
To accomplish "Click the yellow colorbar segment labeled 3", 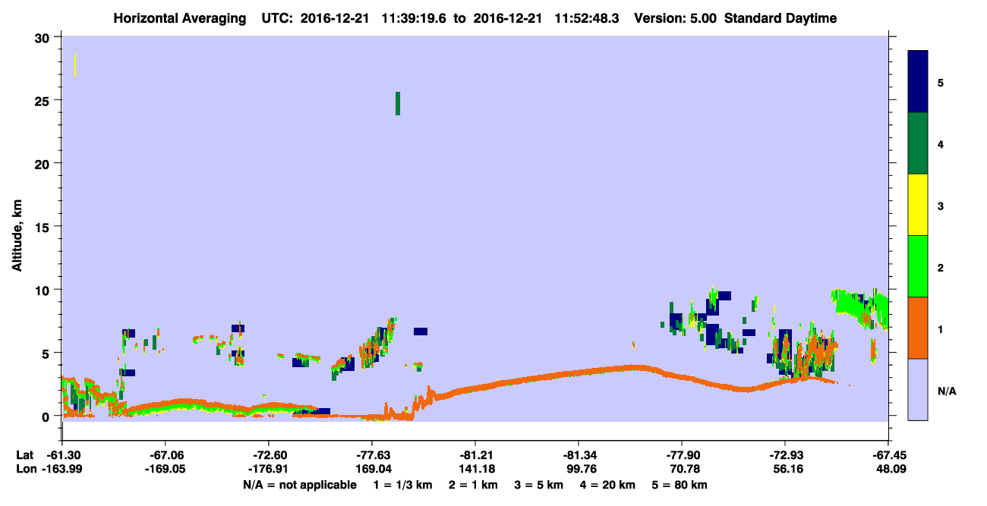I will pyautogui.click(x=918, y=205).
